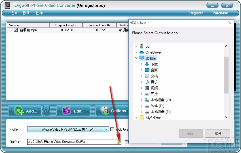Open the Add button dropdown arrow
The width and height of the screenshot is (241, 153).
[46, 110]
